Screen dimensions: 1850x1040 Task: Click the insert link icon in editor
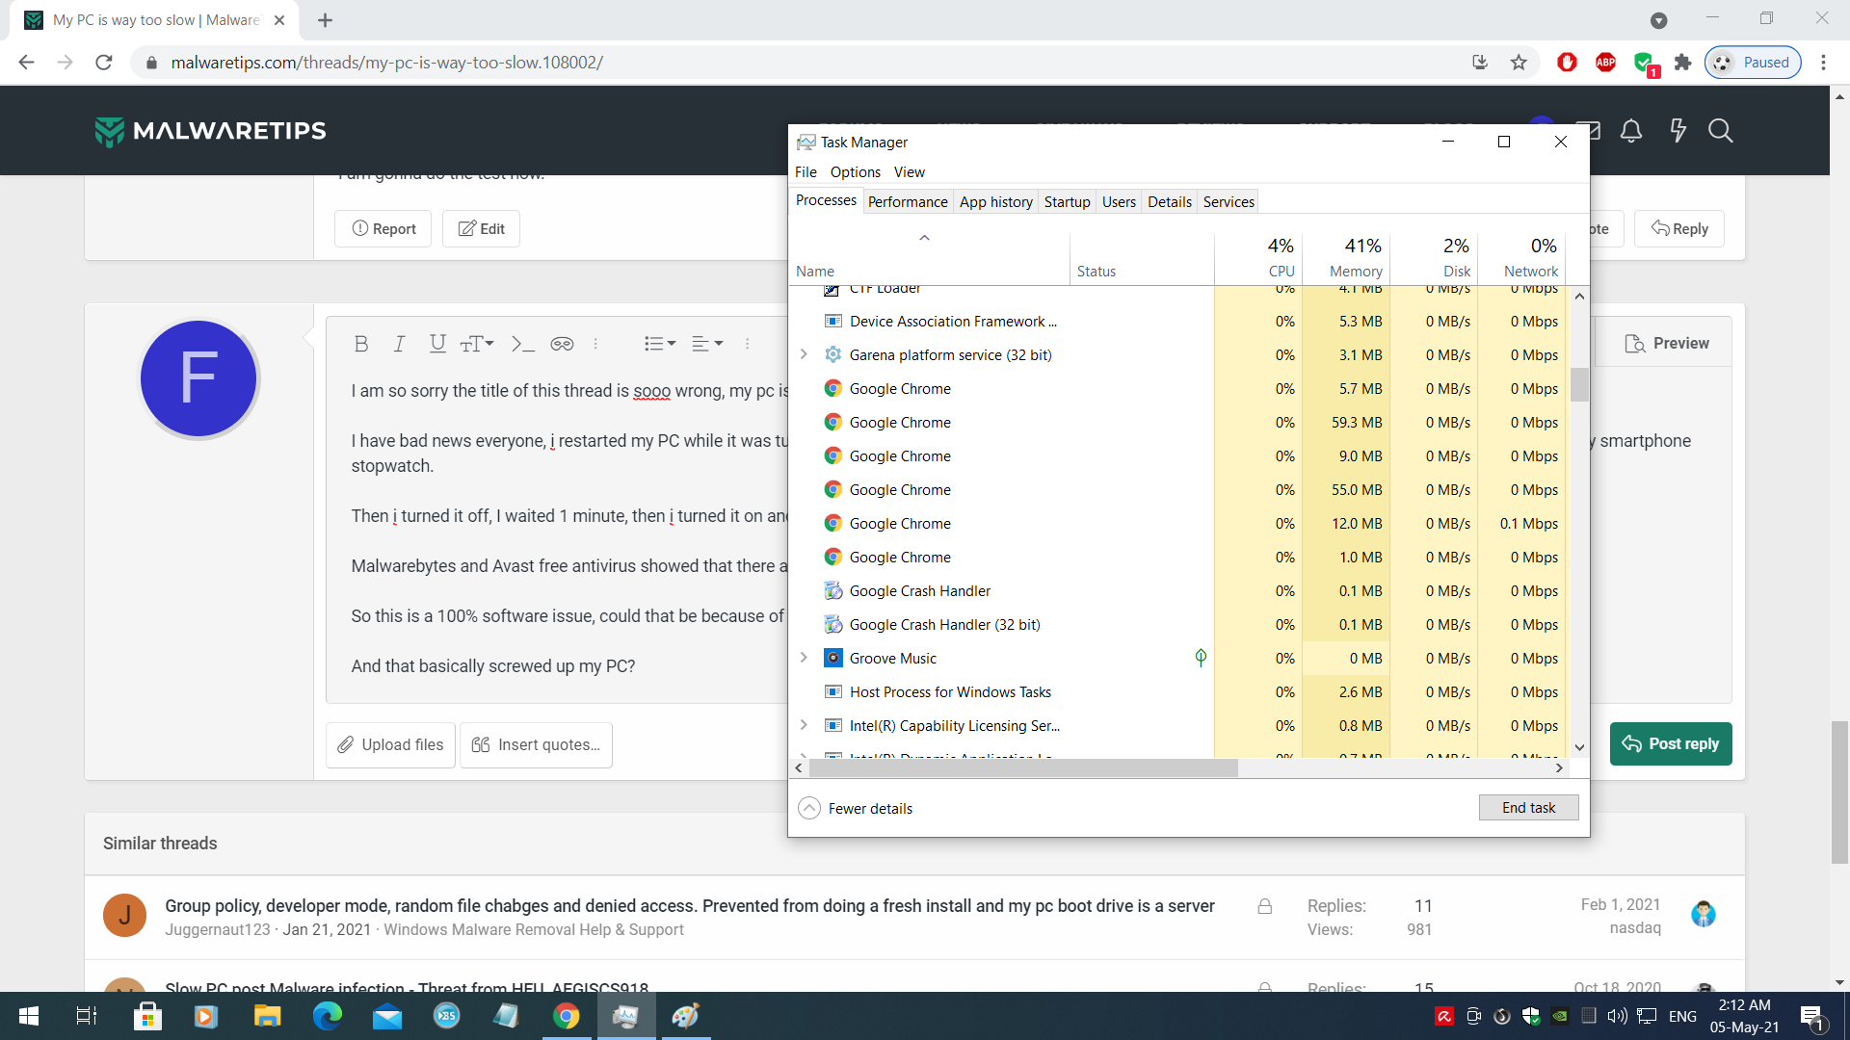tap(562, 344)
